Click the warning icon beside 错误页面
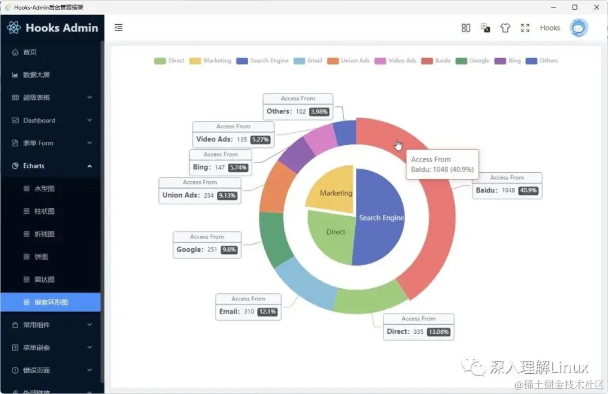This screenshot has width=608, height=394. point(15,370)
